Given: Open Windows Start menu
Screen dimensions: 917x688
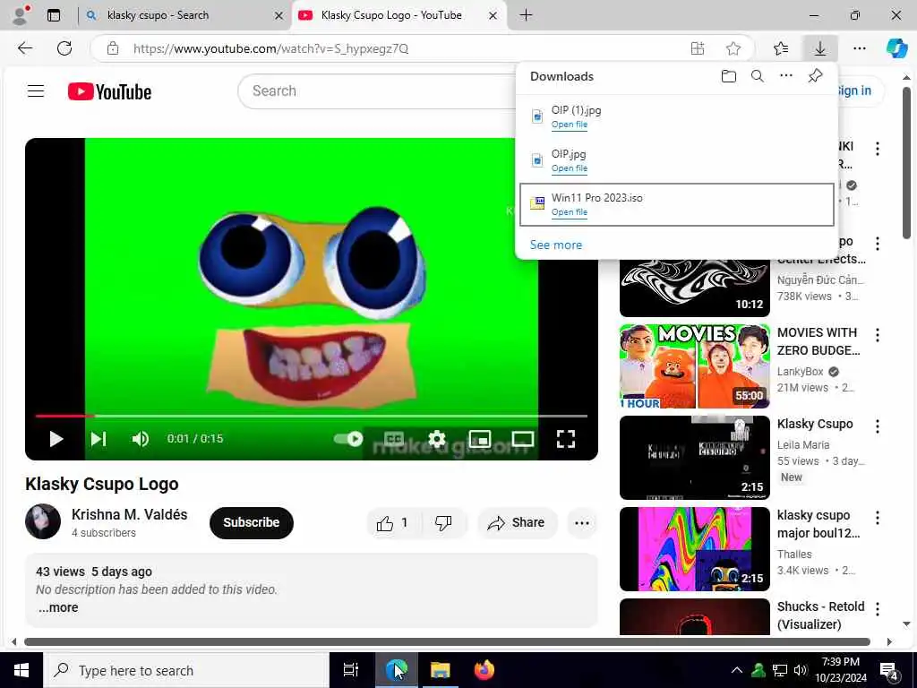Looking at the screenshot, I should [21, 670].
